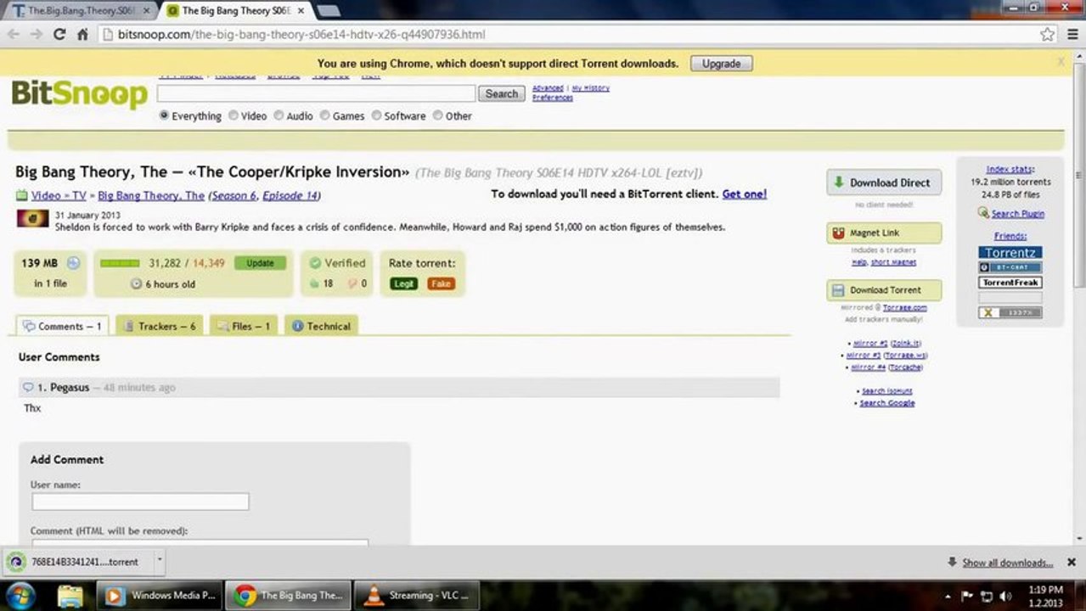Click the blue plus icon beside 139 MB
This screenshot has width=1086, height=611.
(73, 263)
